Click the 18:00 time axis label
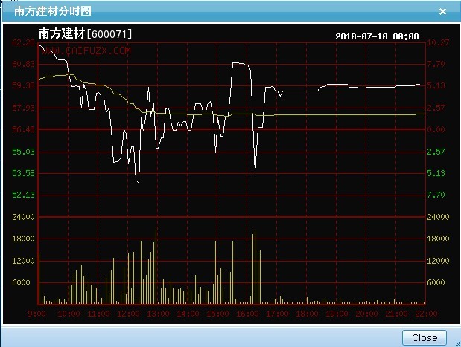The height and width of the screenshot is (347, 461). [307, 314]
